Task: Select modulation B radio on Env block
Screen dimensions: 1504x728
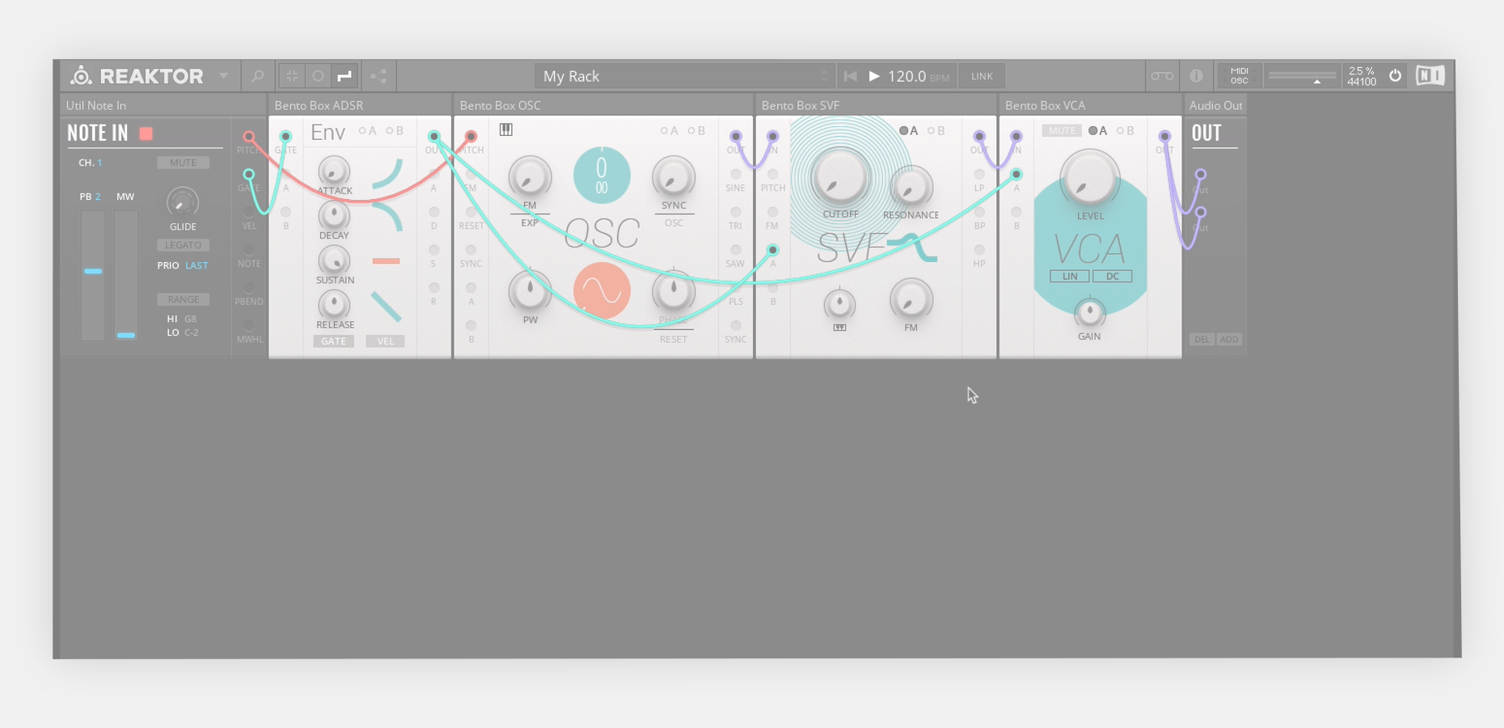Action: pyautogui.click(x=390, y=131)
